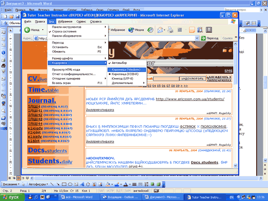Choose Обновить F5 menu item
This screenshot has width=268, height=201.
(x=77, y=51)
